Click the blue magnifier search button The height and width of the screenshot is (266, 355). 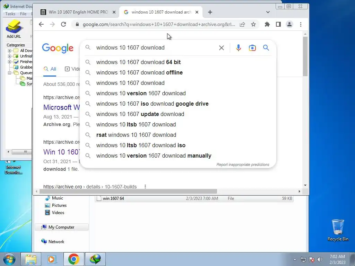coord(266,48)
